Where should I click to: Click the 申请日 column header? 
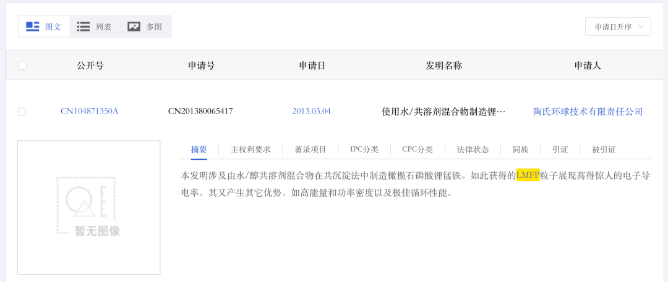[312, 65]
